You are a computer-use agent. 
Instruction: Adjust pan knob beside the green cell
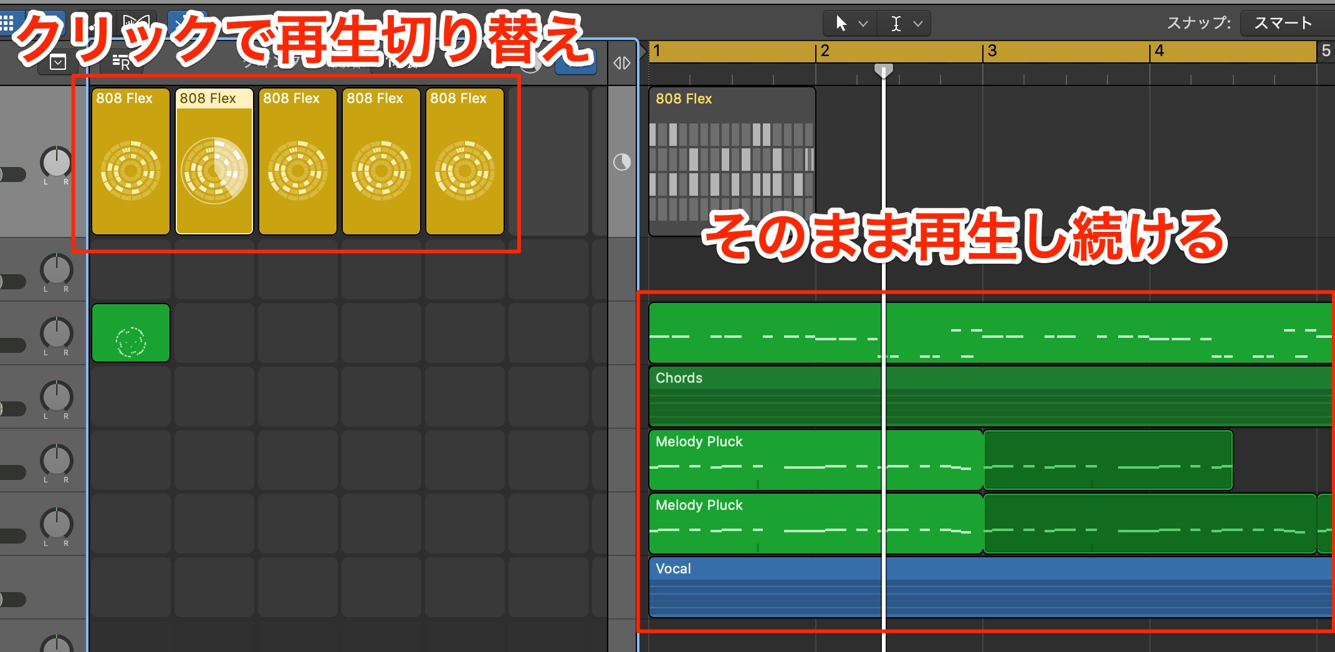(56, 333)
